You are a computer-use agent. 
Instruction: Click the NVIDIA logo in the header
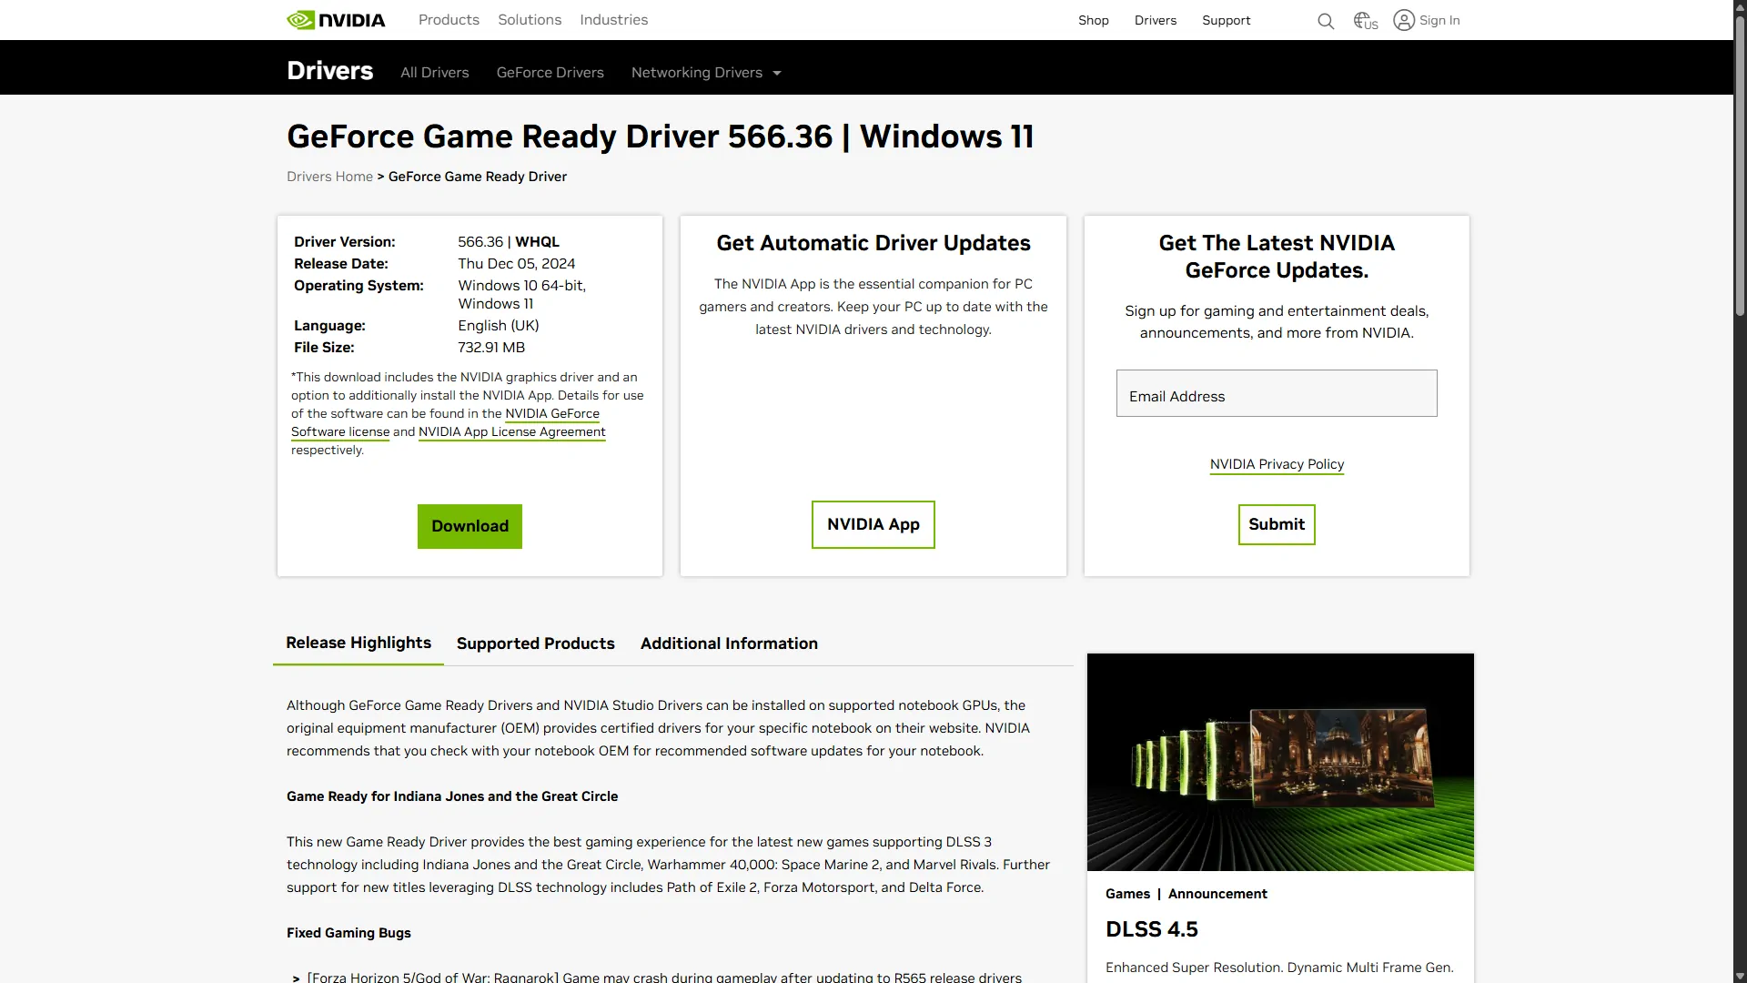pyautogui.click(x=335, y=19)
